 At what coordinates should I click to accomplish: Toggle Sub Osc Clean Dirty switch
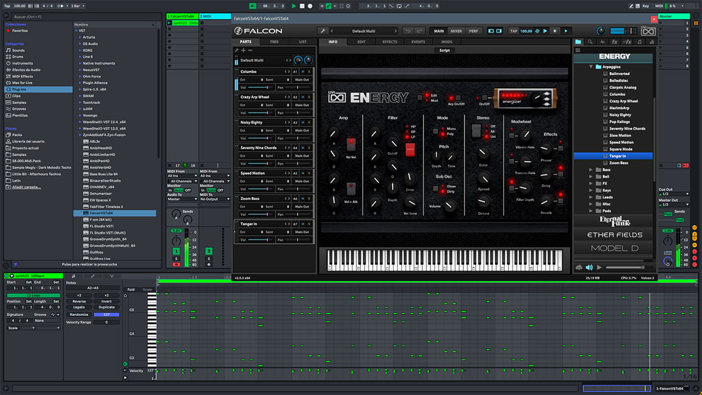click(436, 188)
